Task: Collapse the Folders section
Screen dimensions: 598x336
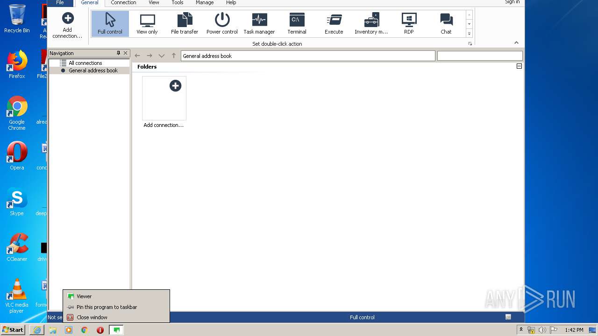Action: pyautogui.click(x=519, y=66)
